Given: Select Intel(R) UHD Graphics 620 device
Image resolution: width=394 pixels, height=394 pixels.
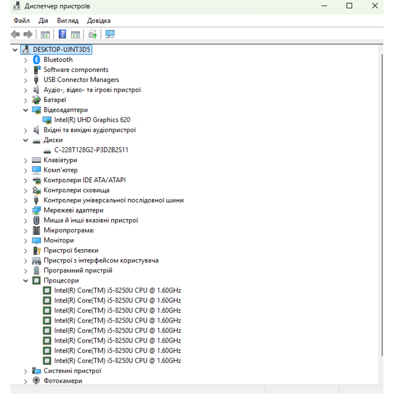Looking at the screenshot, I should click(92, 120).
